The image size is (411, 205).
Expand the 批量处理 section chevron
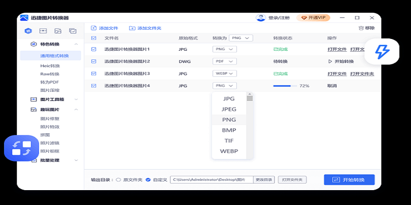(76, 160)
